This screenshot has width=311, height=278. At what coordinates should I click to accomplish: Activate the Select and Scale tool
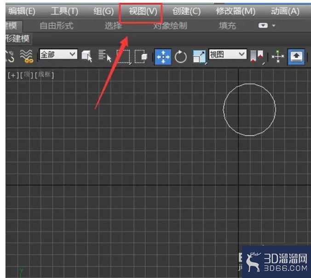200,57
